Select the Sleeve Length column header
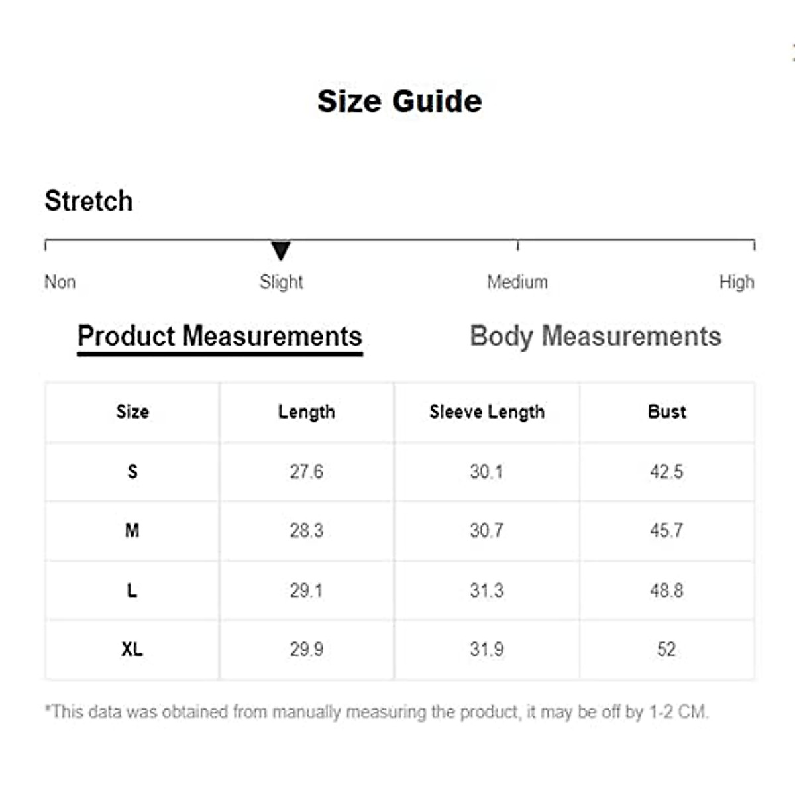Viewport: 795px width, 795px height. [x=487, y=412]
